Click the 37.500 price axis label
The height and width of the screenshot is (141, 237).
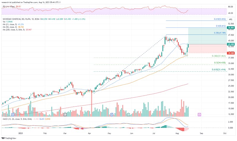[x=231, y=58]
